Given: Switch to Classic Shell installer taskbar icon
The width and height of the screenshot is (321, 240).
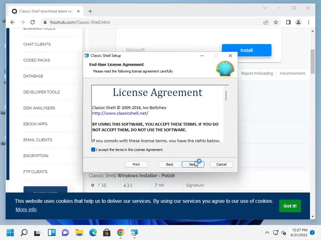Looking at the screenshot, I should coord(134,232).
